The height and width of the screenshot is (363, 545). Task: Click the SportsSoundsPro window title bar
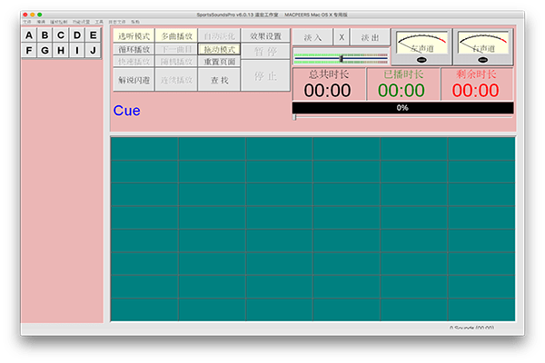tap(272, 15)
